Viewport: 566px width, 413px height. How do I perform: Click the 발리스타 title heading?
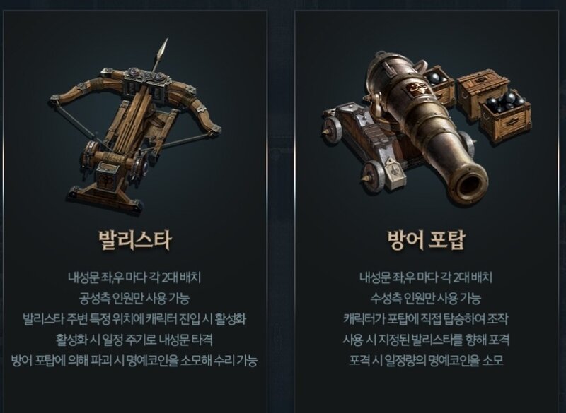point(135,240)
